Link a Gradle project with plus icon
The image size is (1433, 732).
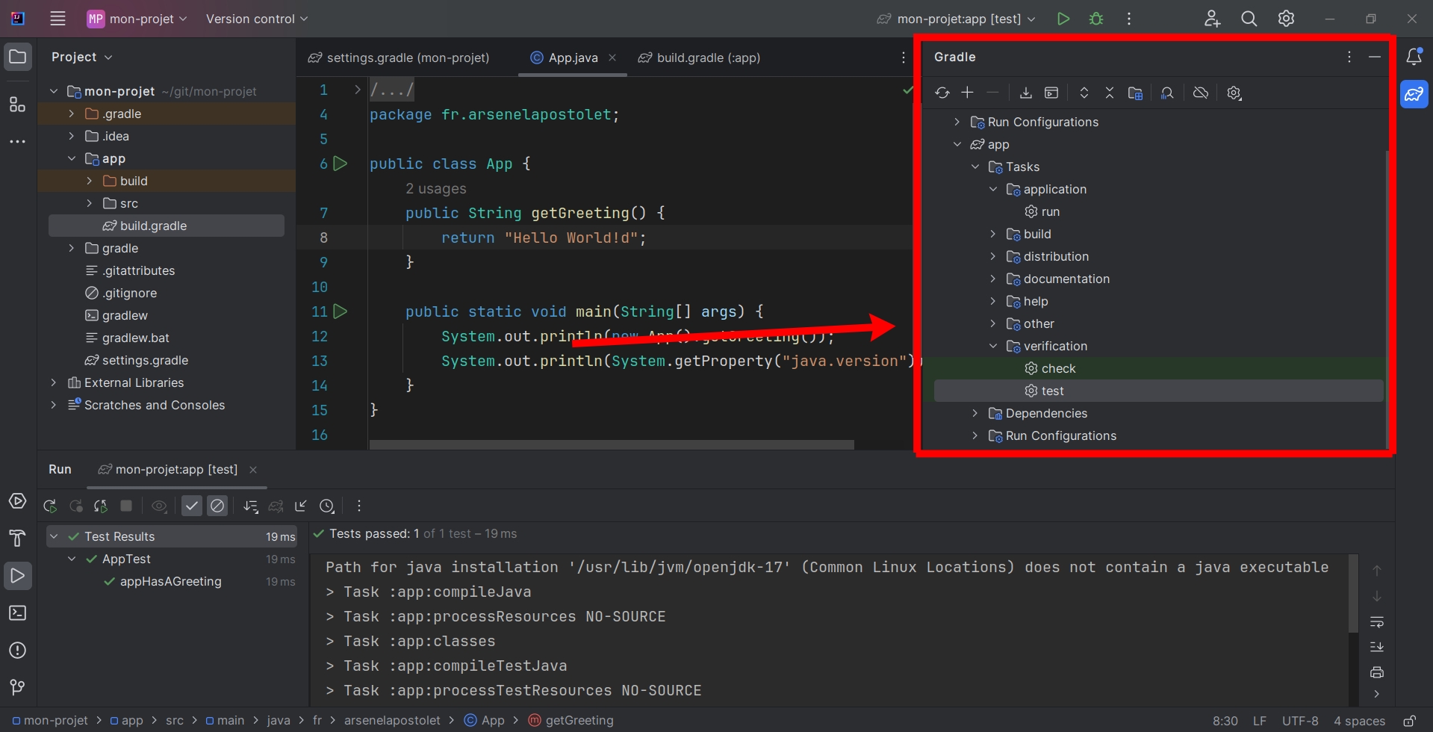[967, 93]
